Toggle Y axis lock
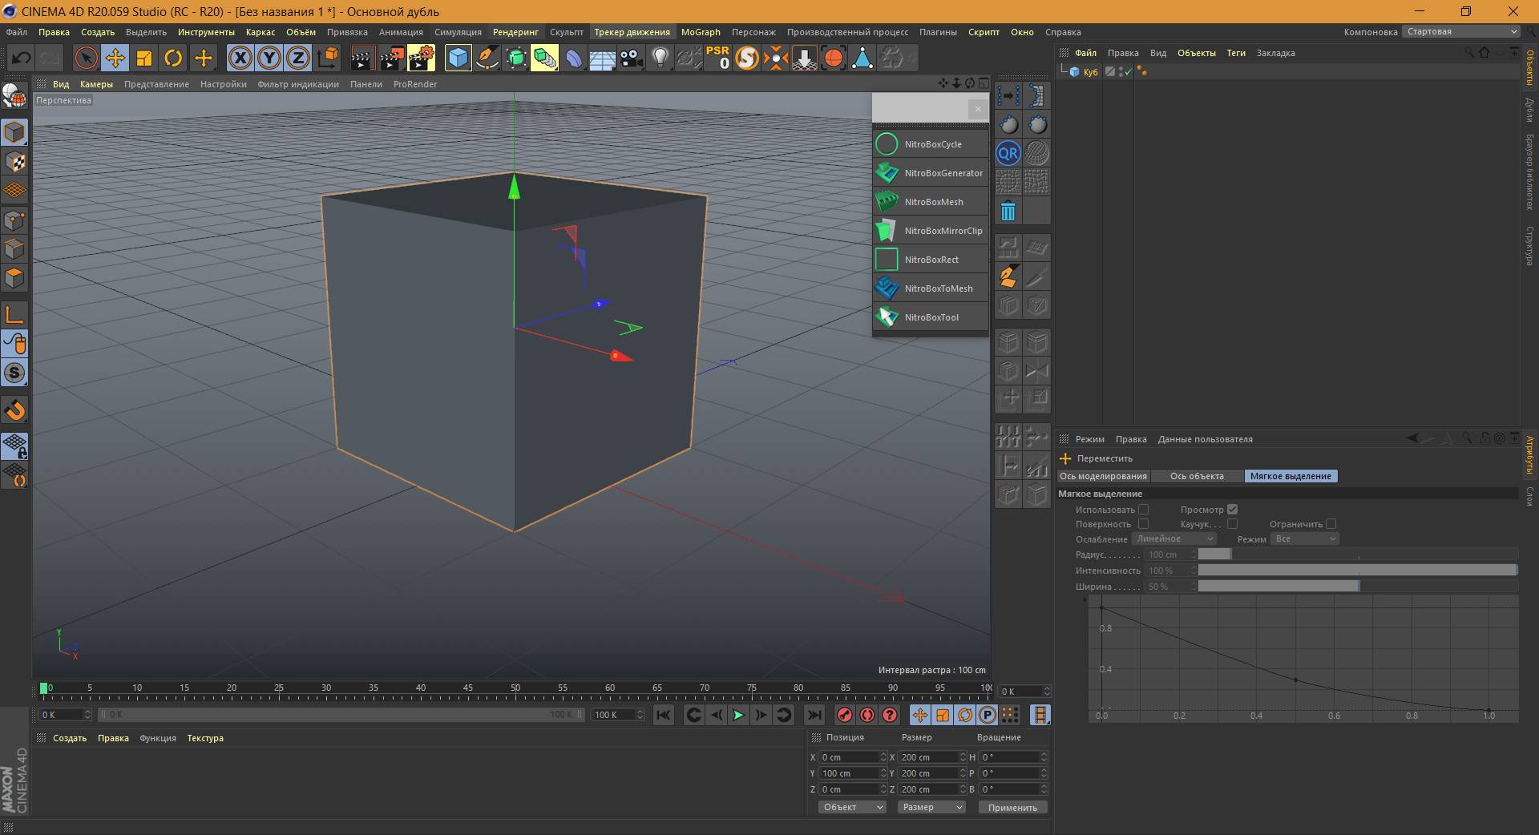The height and width of the screenshot is (835, 1539). 269,58
